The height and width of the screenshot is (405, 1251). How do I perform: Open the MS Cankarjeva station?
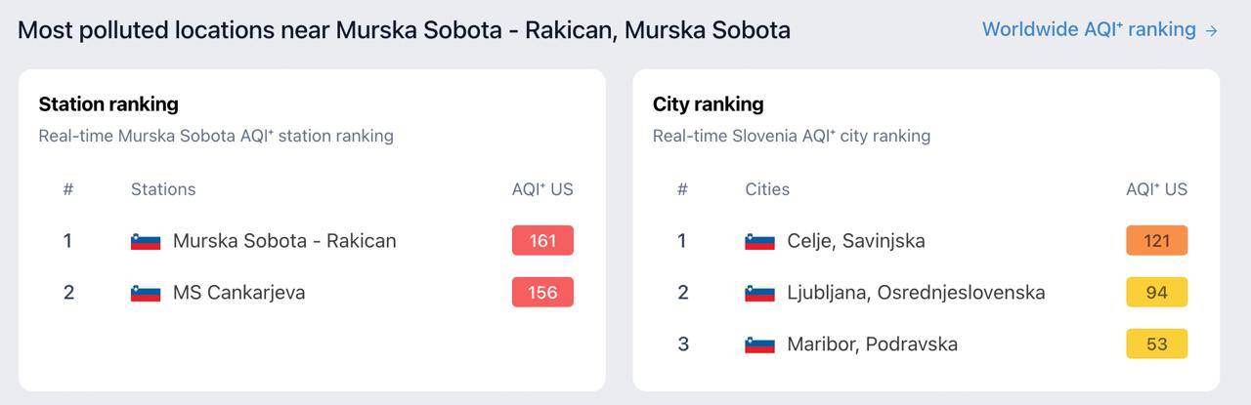[x=238, y=293]
